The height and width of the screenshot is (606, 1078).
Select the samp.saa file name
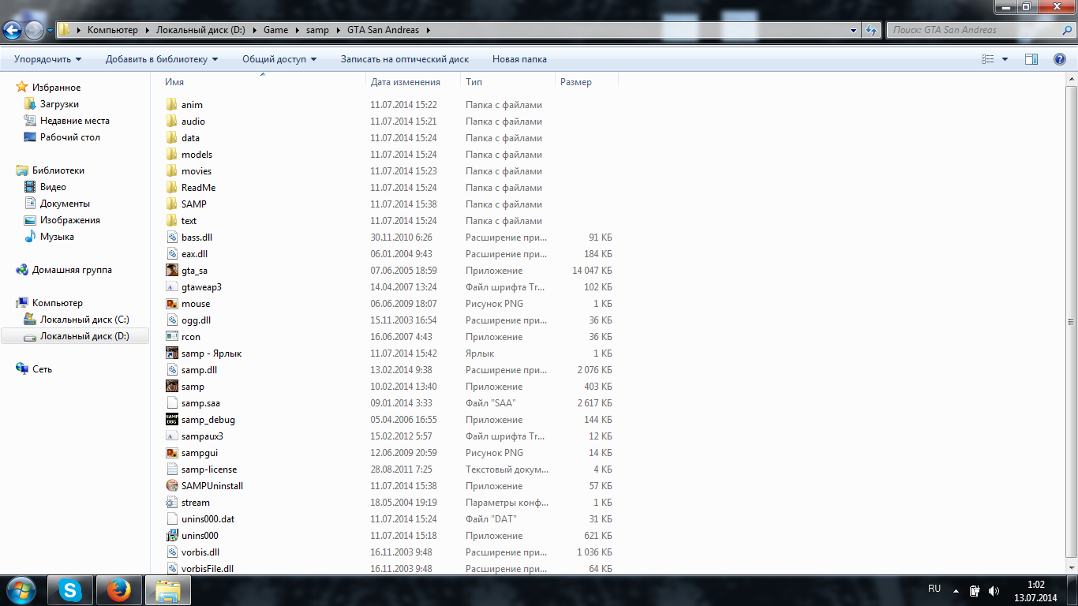pyautogui.click(x=200, y=403)
